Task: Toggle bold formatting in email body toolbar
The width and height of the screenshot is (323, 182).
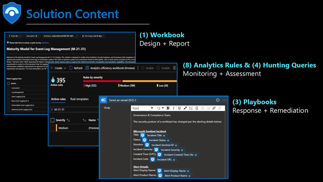Action: pos(168,108)
